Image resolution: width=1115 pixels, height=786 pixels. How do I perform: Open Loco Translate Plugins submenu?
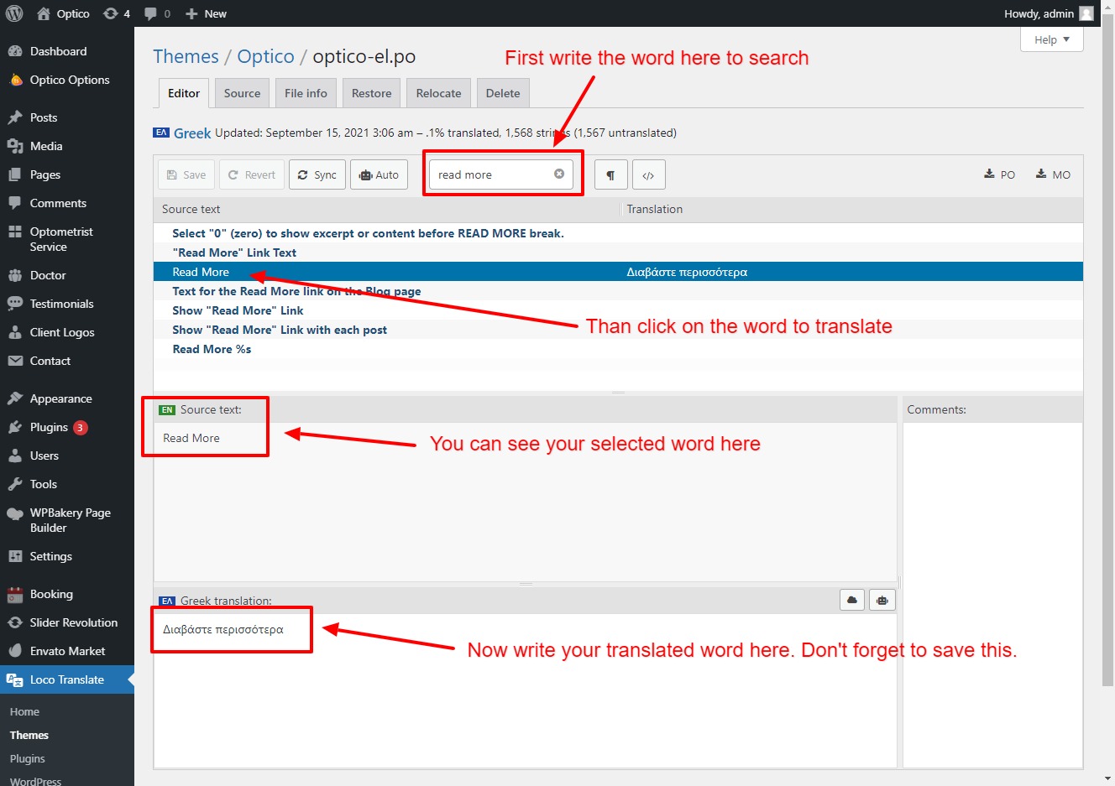(28, 758)
